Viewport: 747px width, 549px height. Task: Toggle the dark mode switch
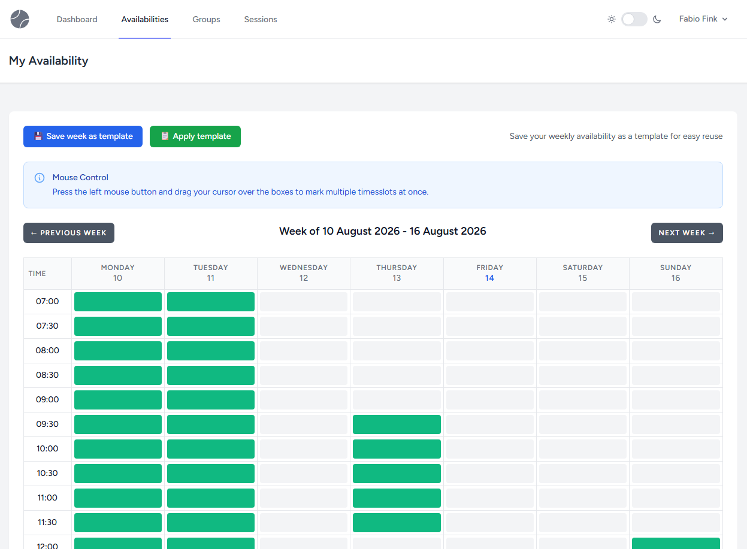[634, 19]
